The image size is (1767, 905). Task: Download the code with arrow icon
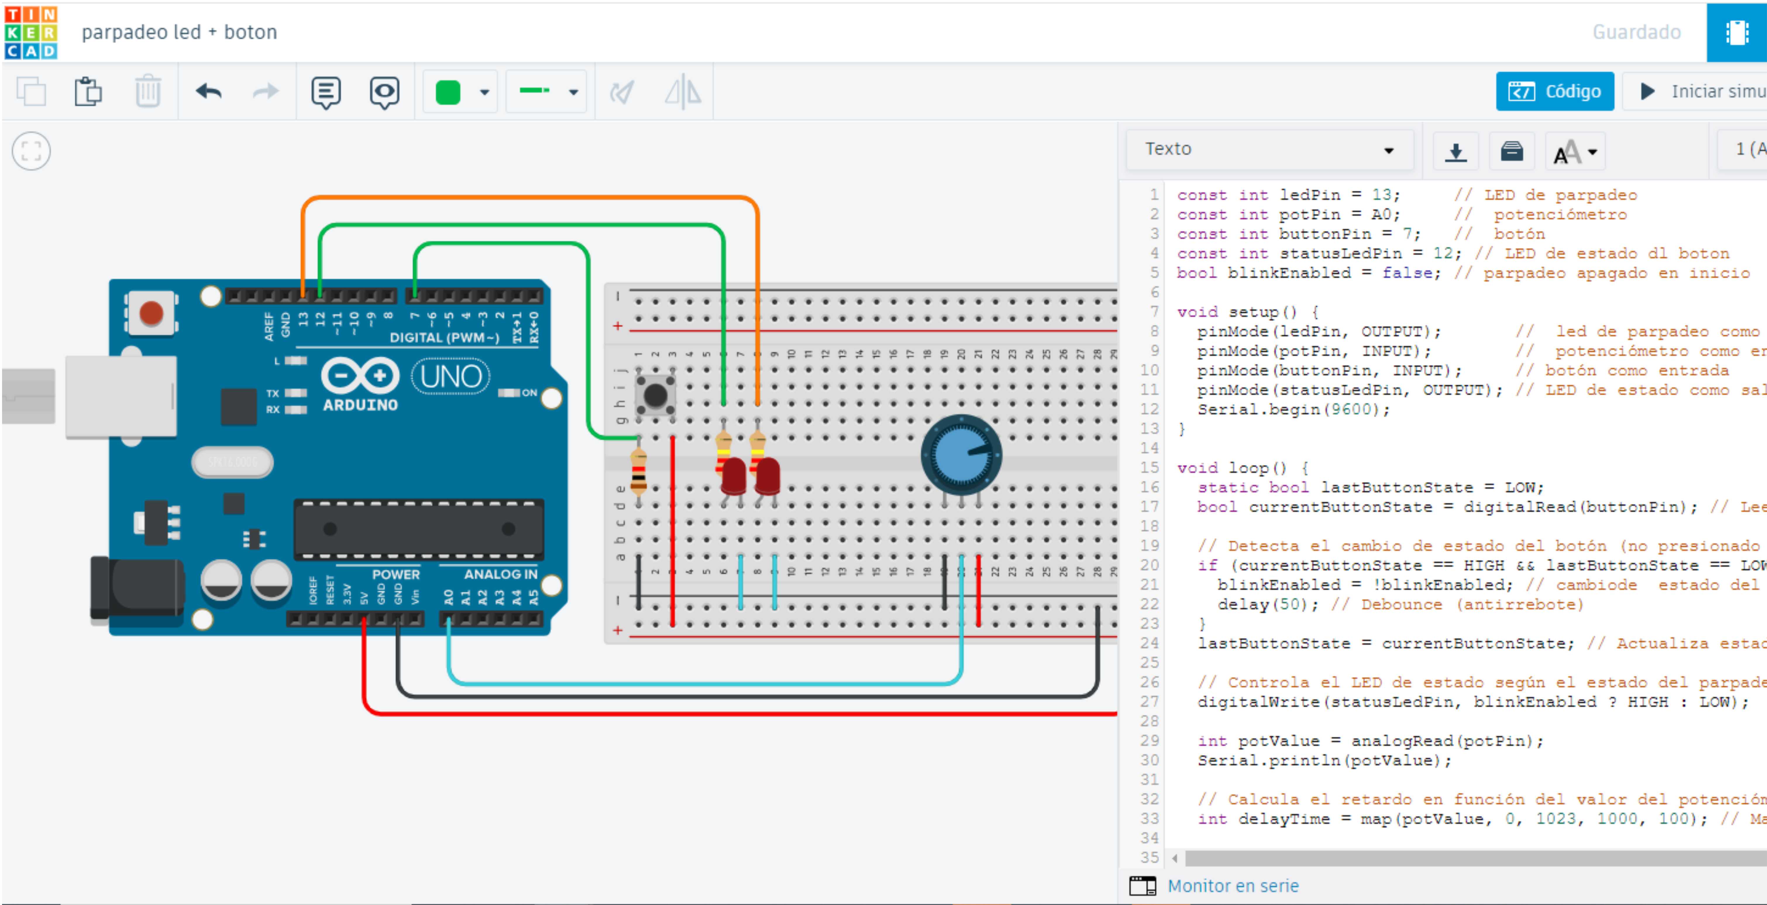[x=1455, y=152]
